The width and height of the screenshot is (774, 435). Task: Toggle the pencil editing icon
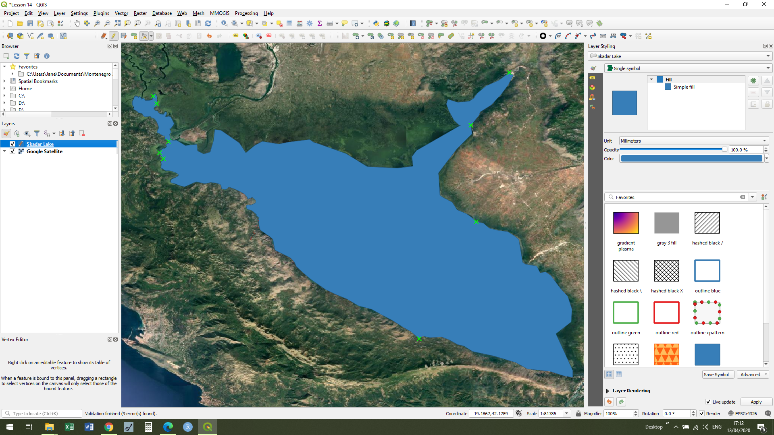114,36
